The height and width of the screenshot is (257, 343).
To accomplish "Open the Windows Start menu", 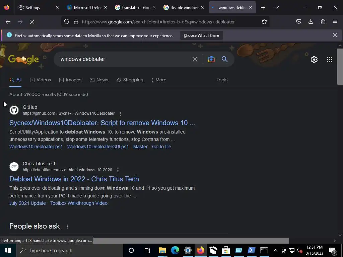I will pos(8,250).
